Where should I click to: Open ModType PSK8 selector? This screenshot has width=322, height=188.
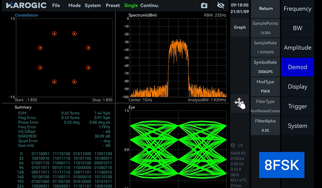coord(265,87)
